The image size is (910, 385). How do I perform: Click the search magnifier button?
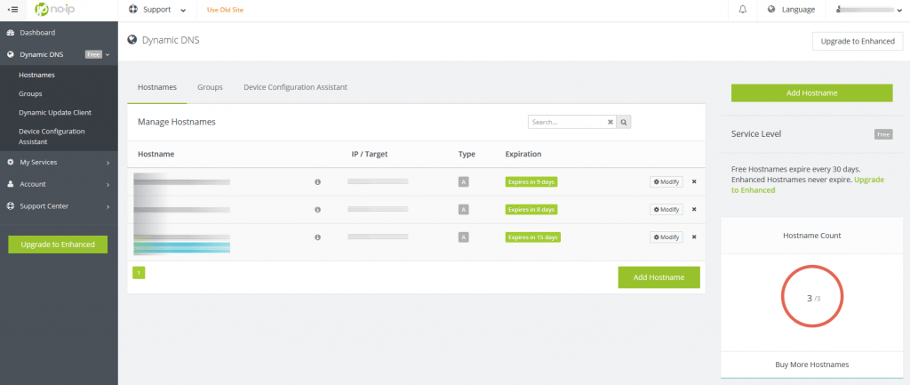coord(624,122)
